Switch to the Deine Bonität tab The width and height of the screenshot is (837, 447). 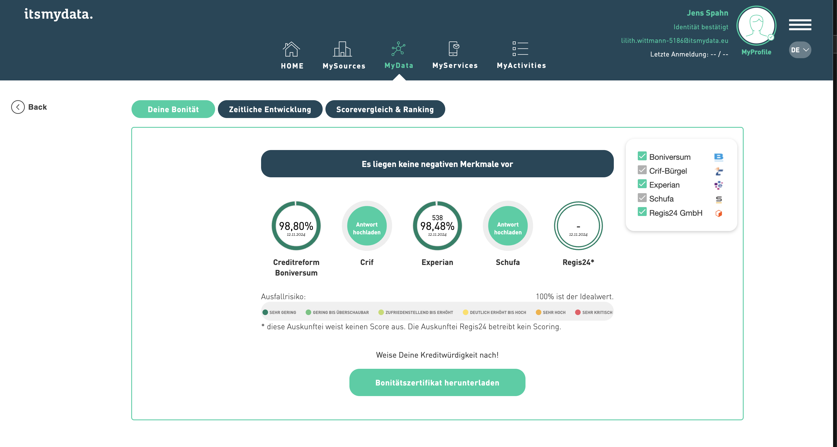tap(173, 109)
